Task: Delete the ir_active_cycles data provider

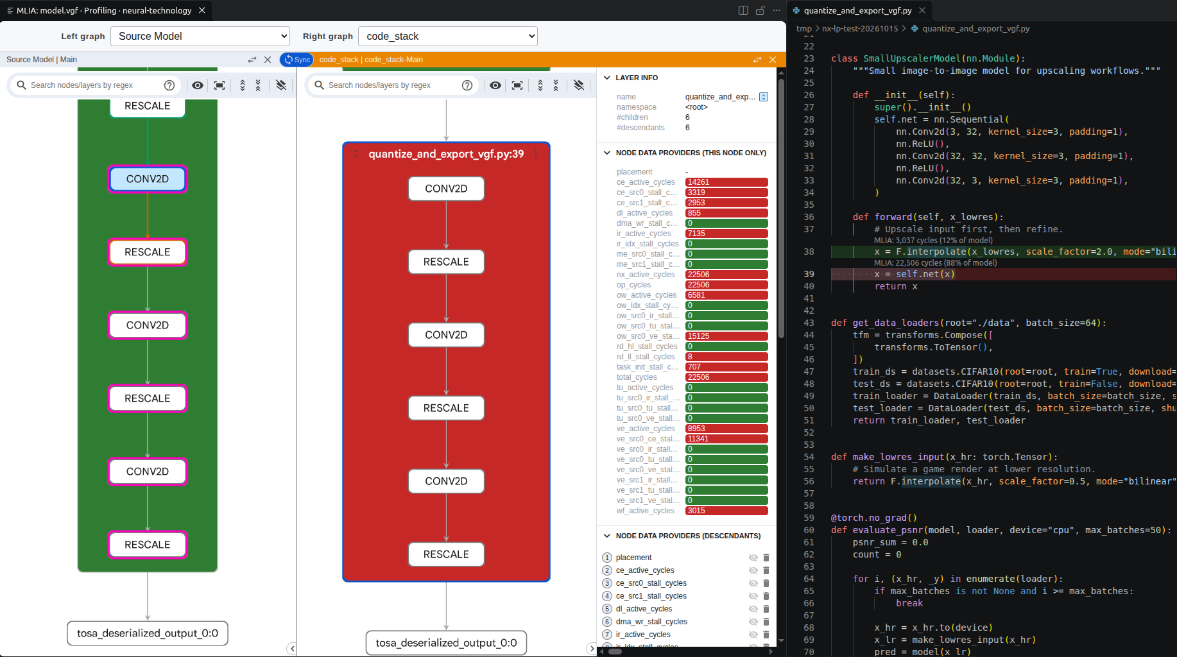Action: [x=766, y=635]
